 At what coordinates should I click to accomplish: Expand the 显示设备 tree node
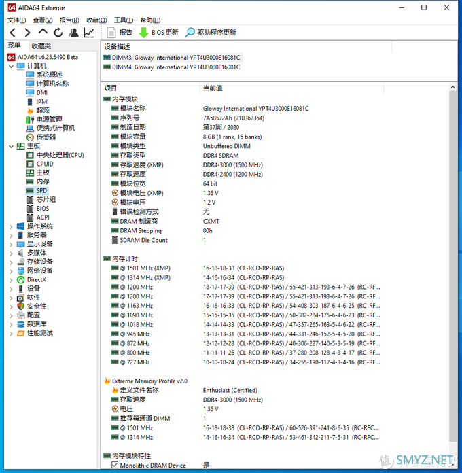pos(11,244)
